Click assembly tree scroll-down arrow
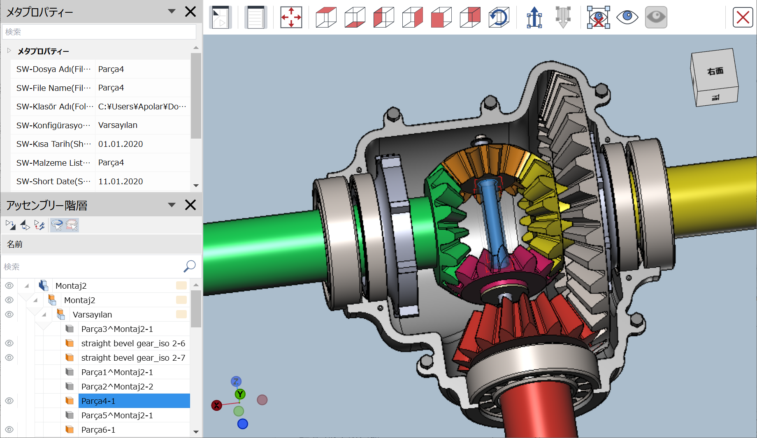Viewport: 757px width, 438px height. click(x=196, y=432)
